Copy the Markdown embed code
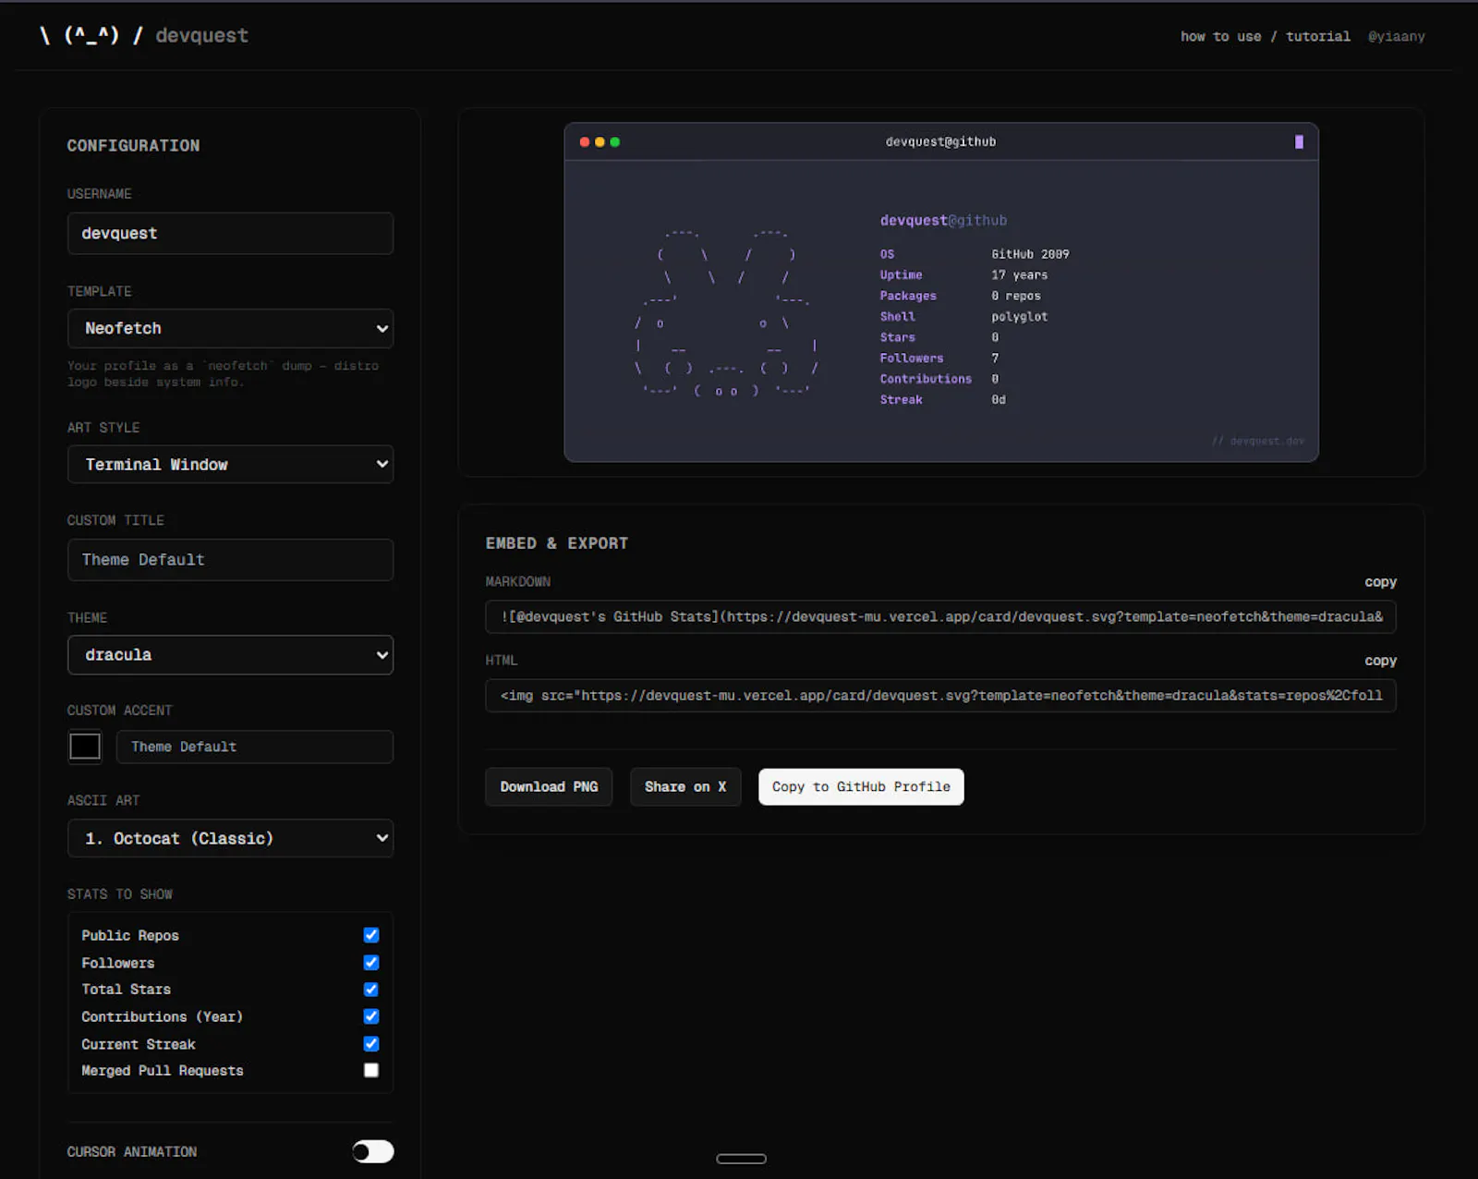 tap(1380, 582)
